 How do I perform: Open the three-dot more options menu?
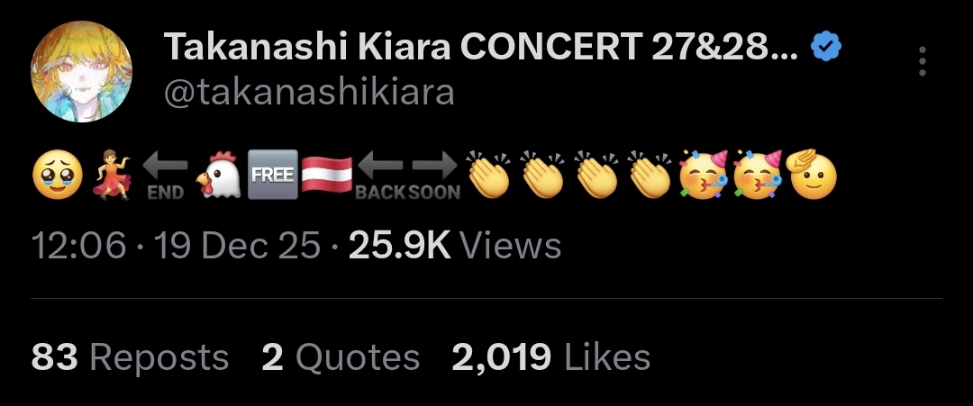[x=923, y=61]
